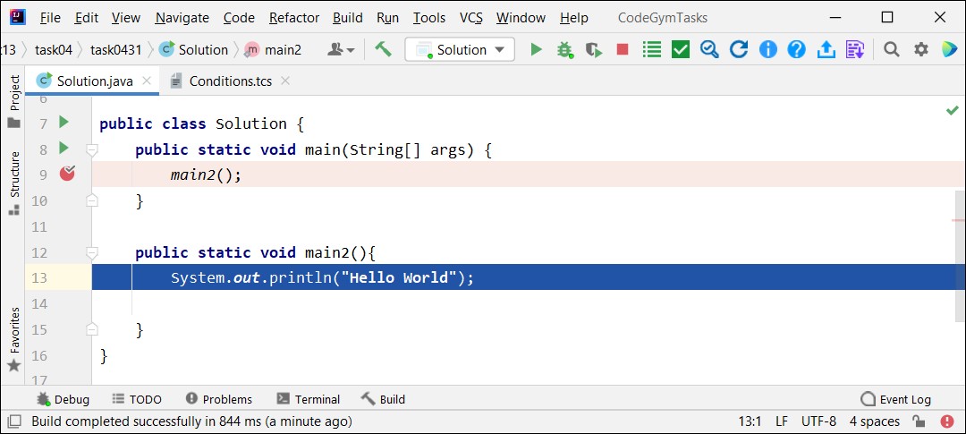Click the blue refresh arrow icon
The width and height of the screenshot is (966, 434).
739,49
